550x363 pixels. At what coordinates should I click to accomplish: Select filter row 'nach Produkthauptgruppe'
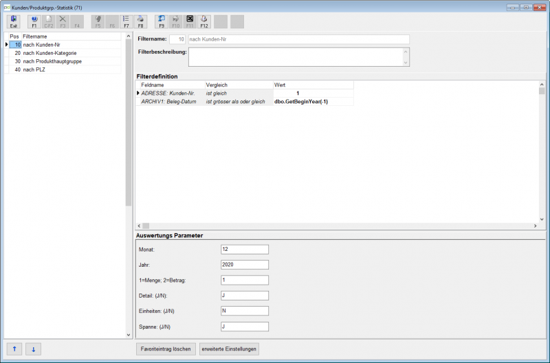(x=65, y=61)
